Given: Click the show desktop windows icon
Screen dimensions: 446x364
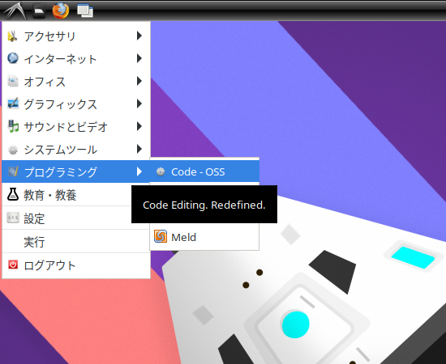Looking at the screenshot, I should point(85,11).
